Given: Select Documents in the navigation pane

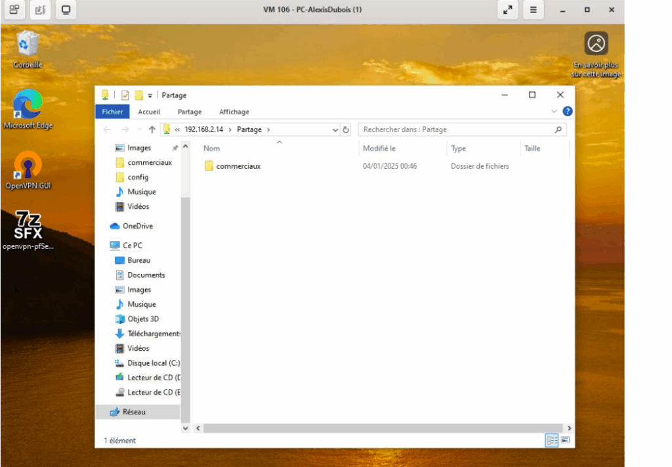Looking at the screenshot, I should coord(146,275).
